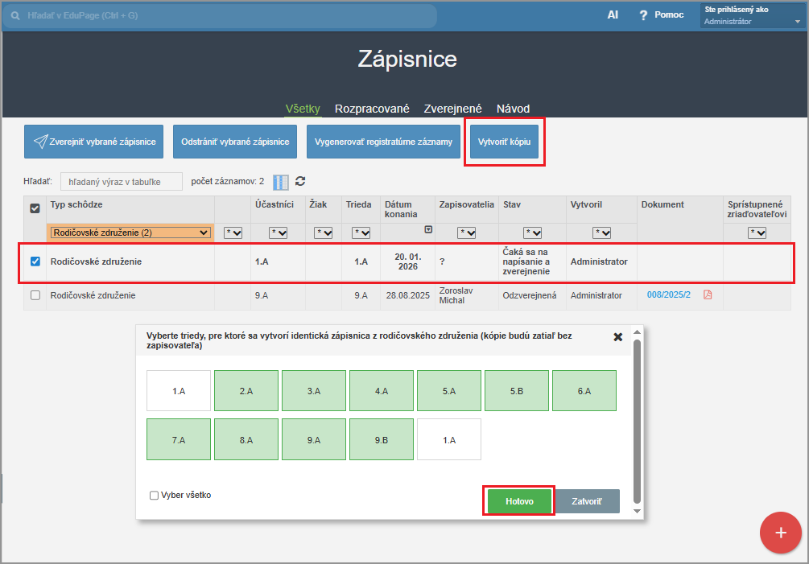
Task: Uncheck the 1.A Rodičovské združenie row
Action: 35,261
